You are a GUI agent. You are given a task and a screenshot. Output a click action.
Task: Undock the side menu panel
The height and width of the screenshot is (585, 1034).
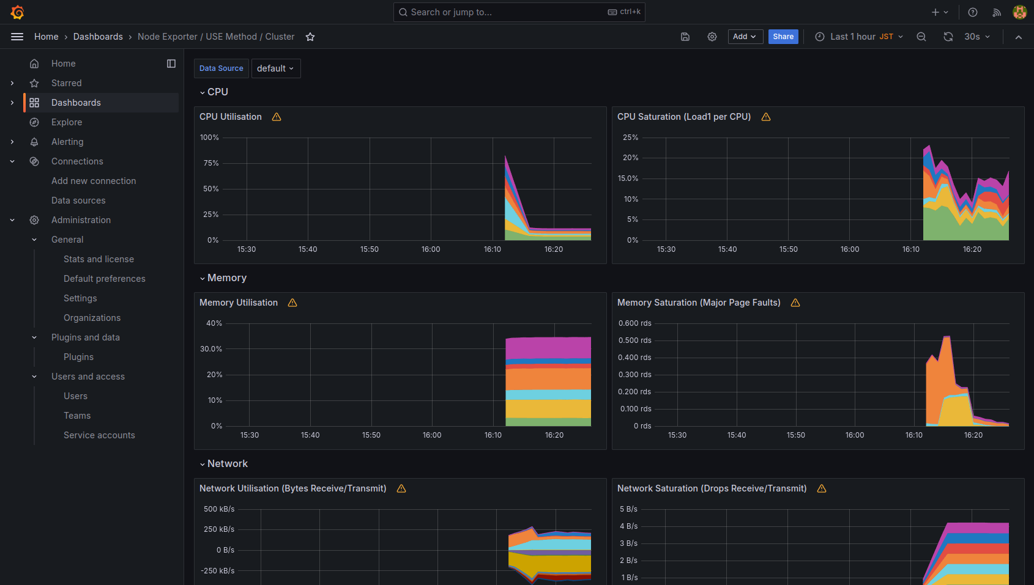point(171,64)
